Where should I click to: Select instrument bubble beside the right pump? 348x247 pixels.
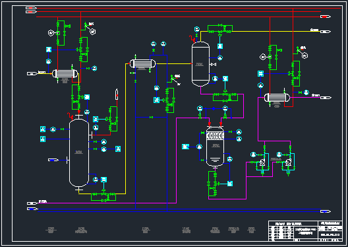point(279,155)
